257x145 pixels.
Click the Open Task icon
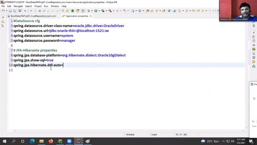coord(152,11)
